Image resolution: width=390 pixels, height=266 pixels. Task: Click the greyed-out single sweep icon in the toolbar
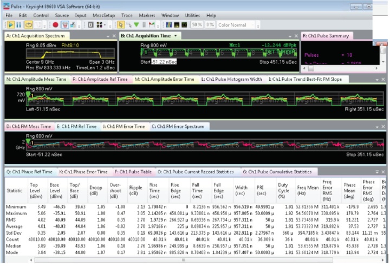coord(38,25)
